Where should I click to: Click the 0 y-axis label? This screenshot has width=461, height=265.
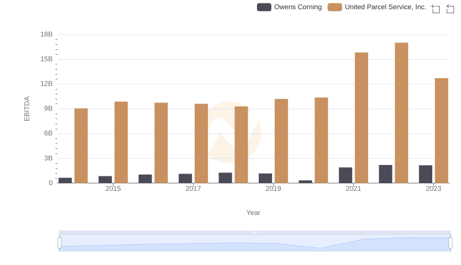tap(51, 183)
